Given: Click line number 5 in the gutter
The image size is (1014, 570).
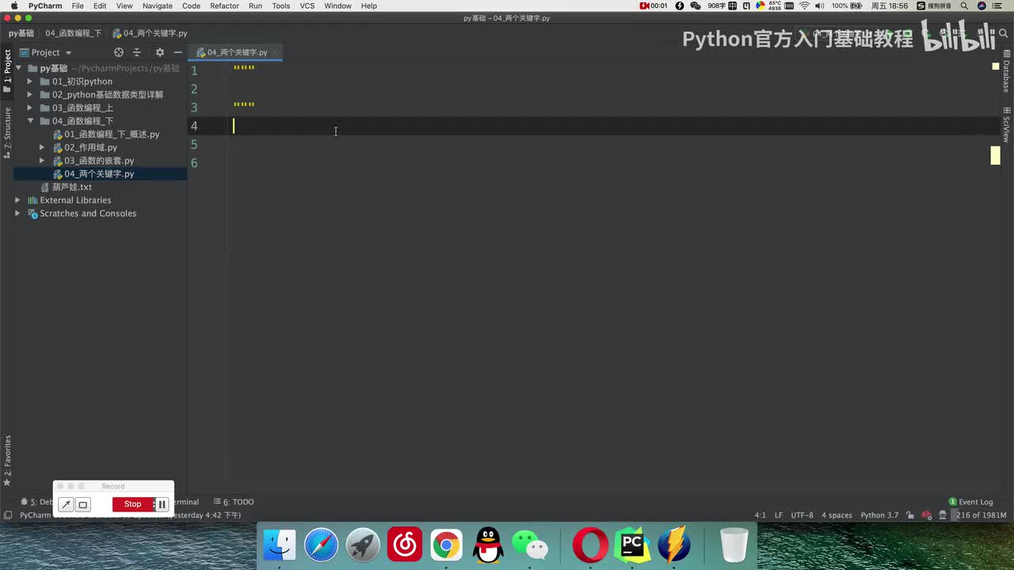Looking at the screenshot, I should pos(194,145).
